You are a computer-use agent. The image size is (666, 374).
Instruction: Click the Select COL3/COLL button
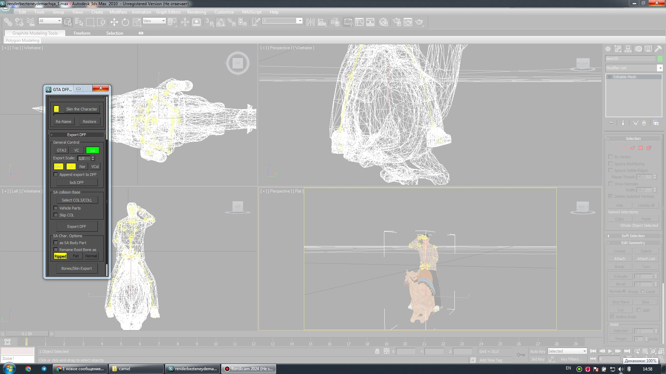click(x=77, y=200)
